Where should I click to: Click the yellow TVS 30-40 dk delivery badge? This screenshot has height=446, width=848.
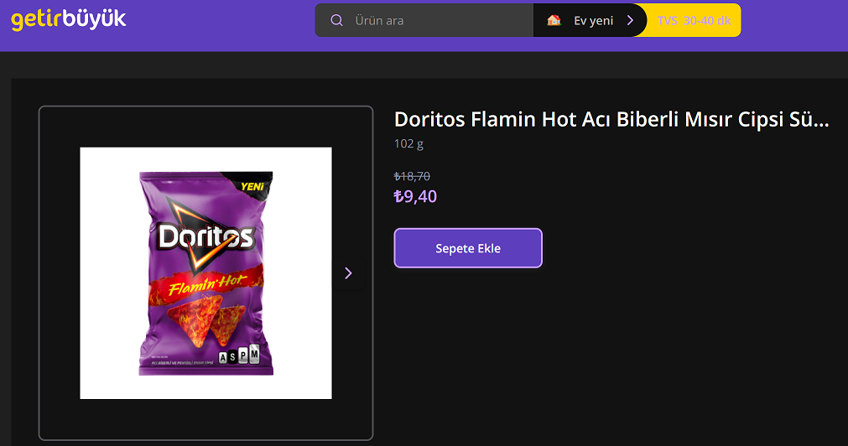point(694,21)
